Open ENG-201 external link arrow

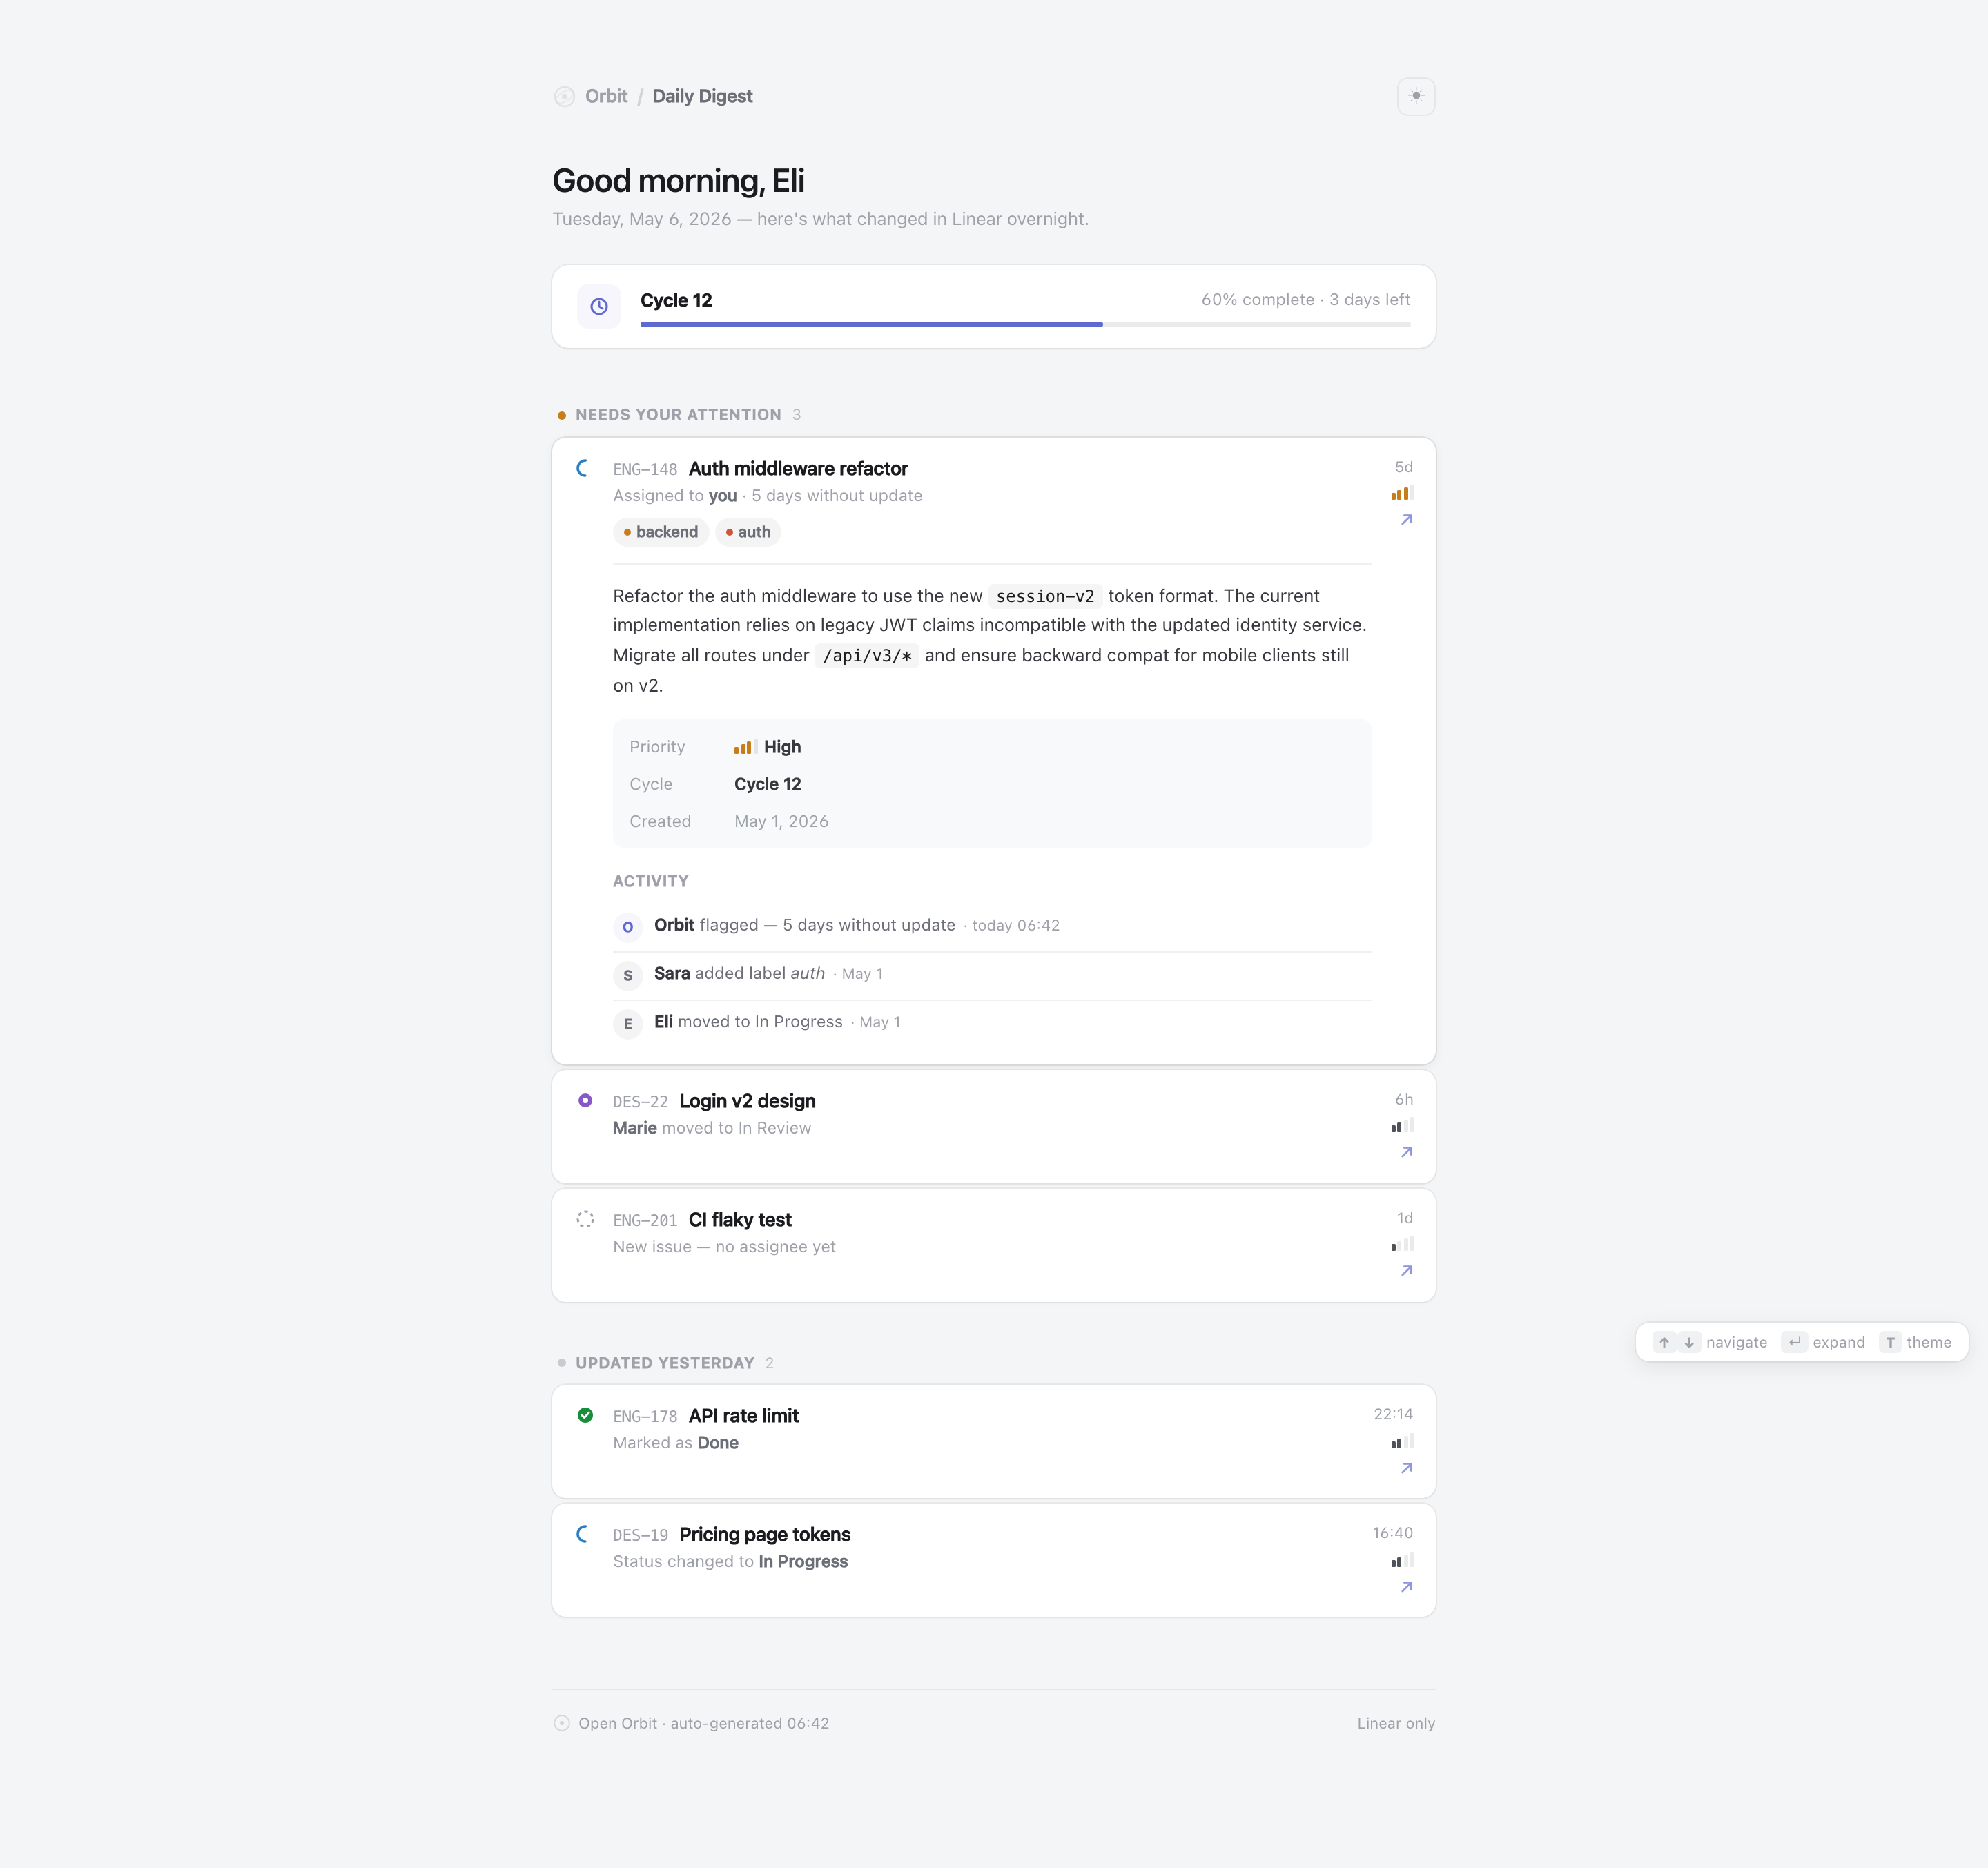coord(1406,1271)
